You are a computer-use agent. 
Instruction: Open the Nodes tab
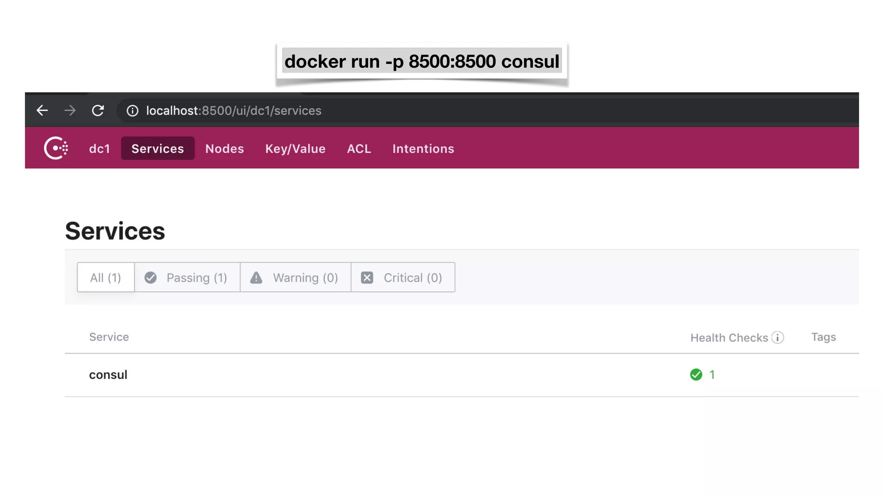coord(224,148)
